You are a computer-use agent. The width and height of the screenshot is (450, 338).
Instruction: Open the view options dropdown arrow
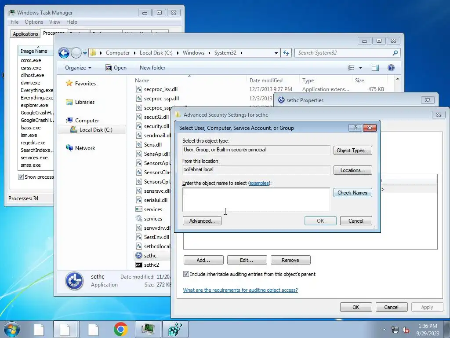click(360, 68)
